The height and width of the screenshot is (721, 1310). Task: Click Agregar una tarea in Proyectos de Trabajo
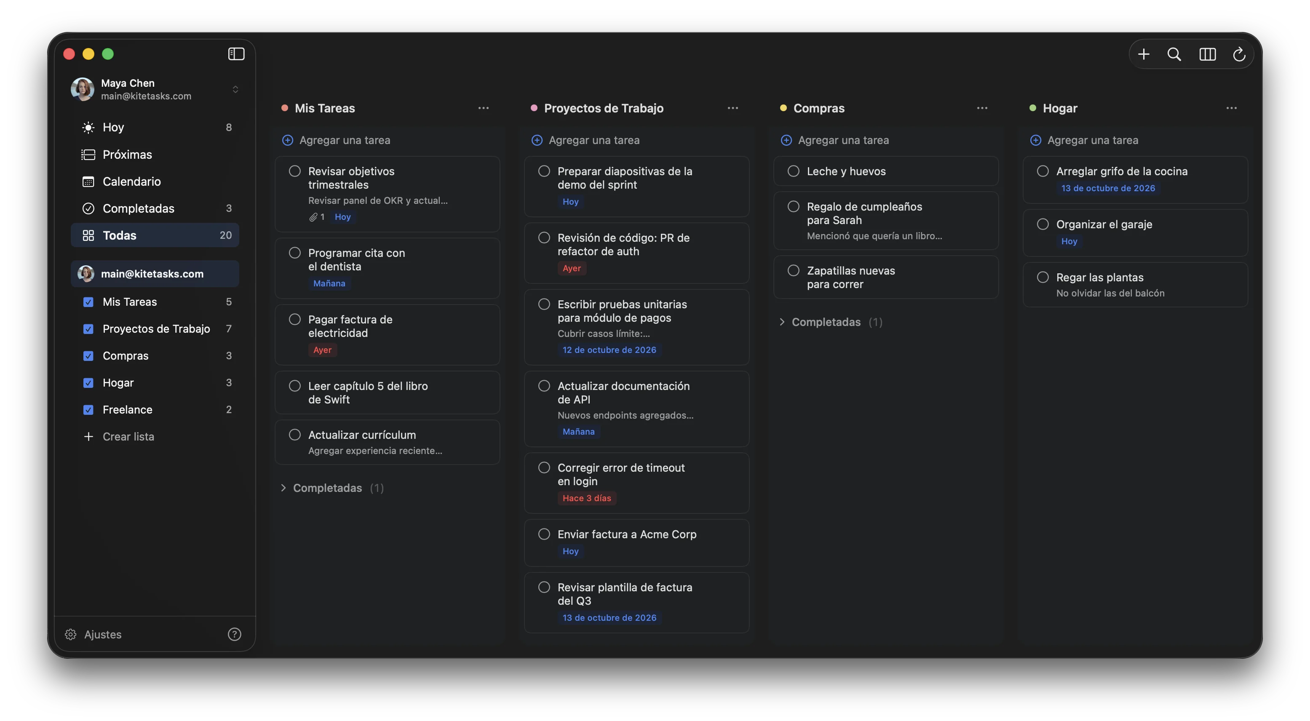coord(594,140)
